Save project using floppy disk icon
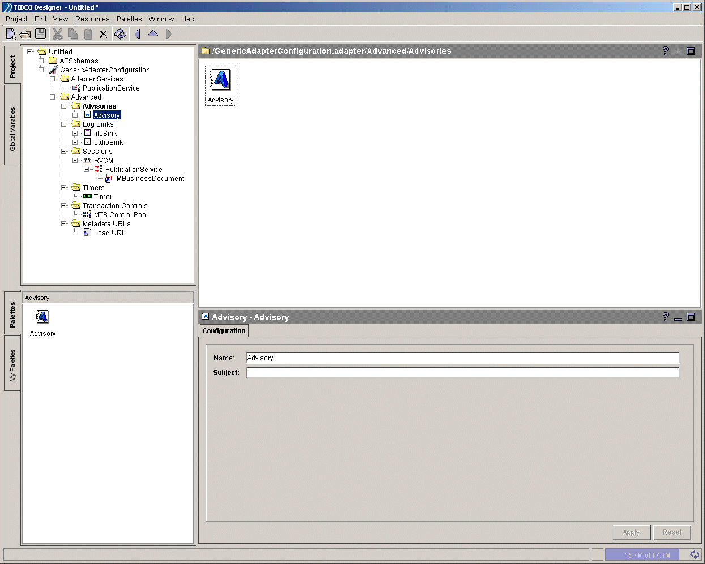This screenshot has height=564, width=705. (x=40, y=34)
